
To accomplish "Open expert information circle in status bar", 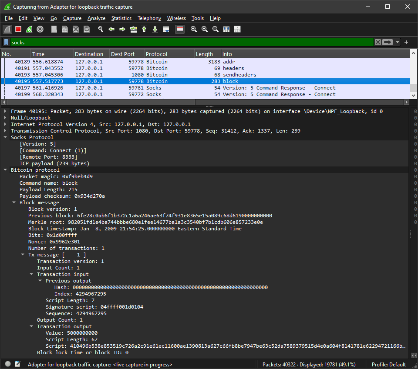I will click(x=8, y=364).
